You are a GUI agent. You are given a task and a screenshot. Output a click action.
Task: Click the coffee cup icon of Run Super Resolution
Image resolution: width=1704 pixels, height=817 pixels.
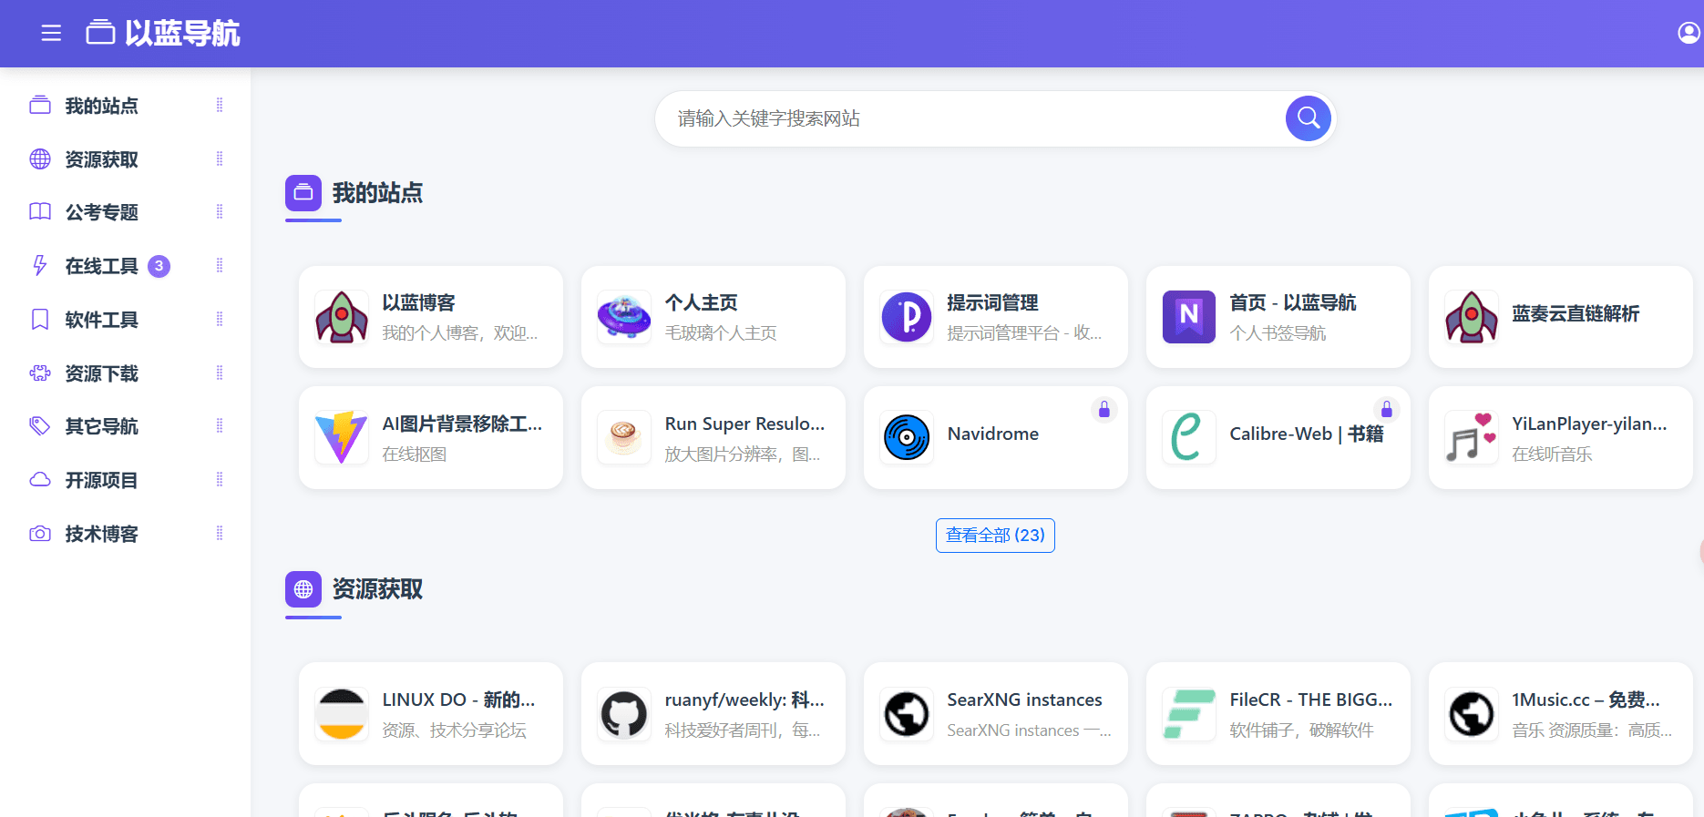624,438
